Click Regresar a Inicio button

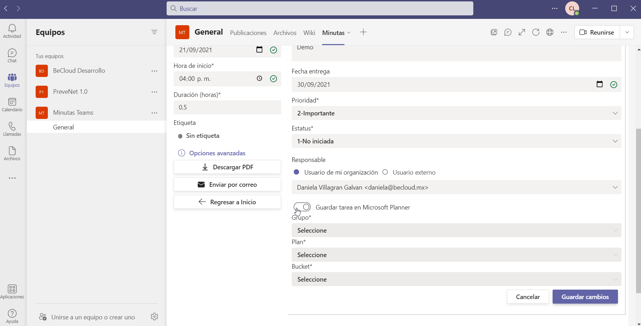click(x=227, y=202)
